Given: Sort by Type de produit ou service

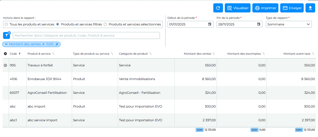Looking at the screenshot, I should click(112, 54).
